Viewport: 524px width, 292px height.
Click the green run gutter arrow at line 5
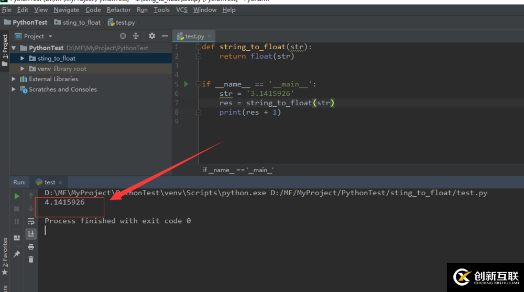click(x=186, y=84)
